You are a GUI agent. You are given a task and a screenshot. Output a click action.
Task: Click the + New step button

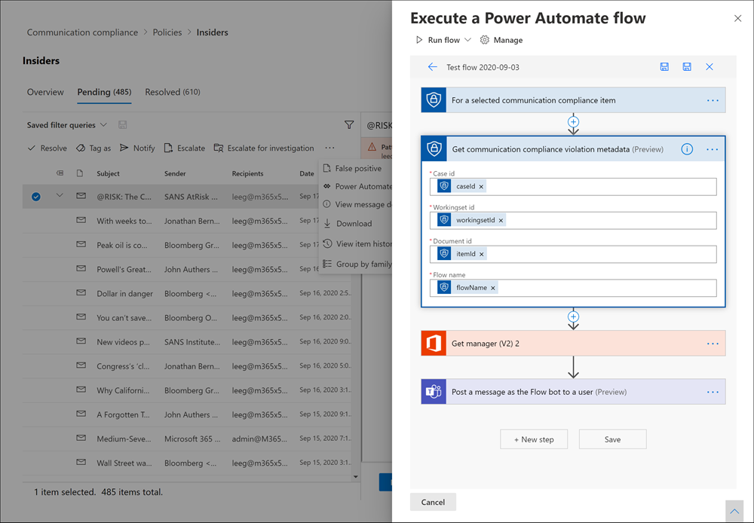pos(534,439)
